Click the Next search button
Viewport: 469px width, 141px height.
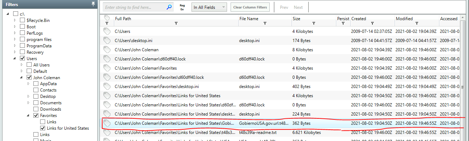pyautogui.click(x=298, y=7)
